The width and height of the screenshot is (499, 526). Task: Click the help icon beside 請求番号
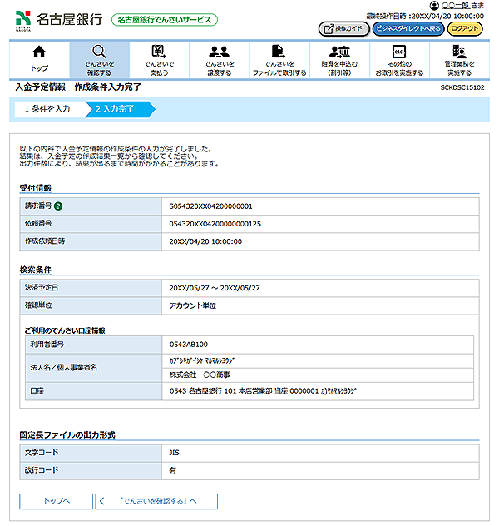59,206
